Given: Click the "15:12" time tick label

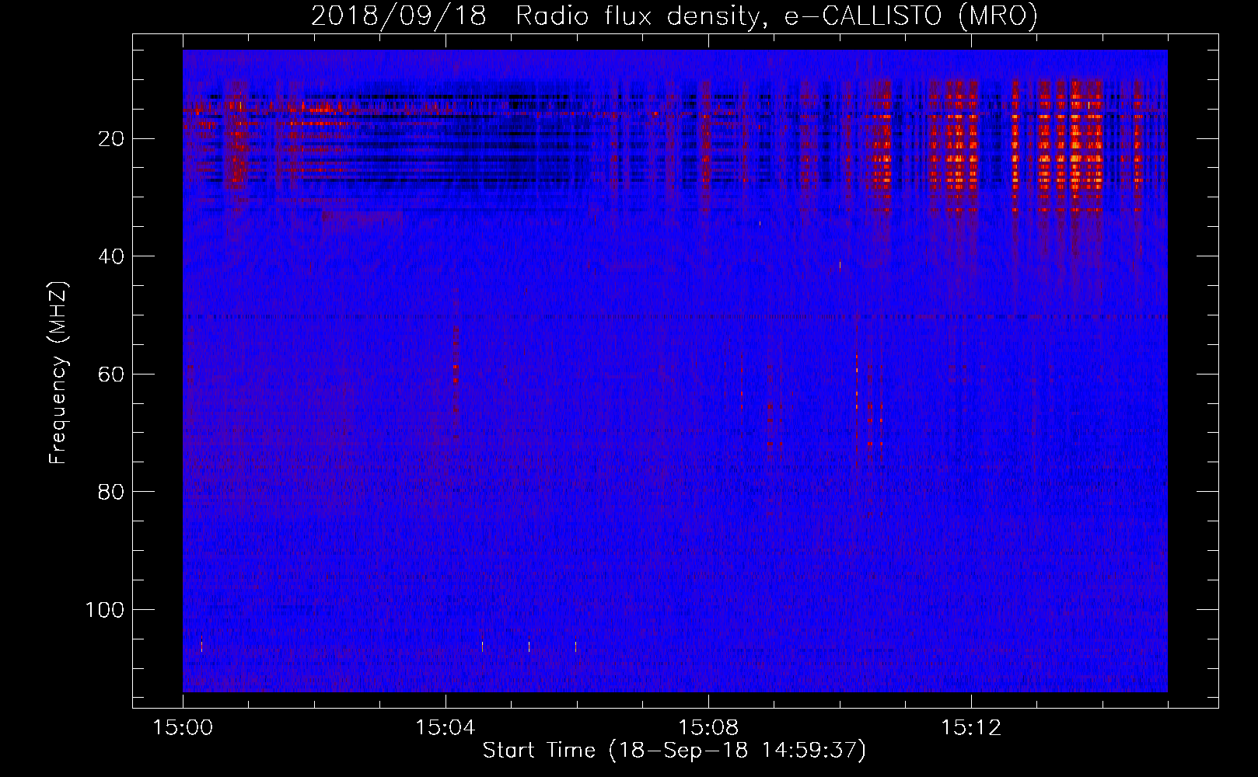Looking at the screenshot, I should 970,728.
